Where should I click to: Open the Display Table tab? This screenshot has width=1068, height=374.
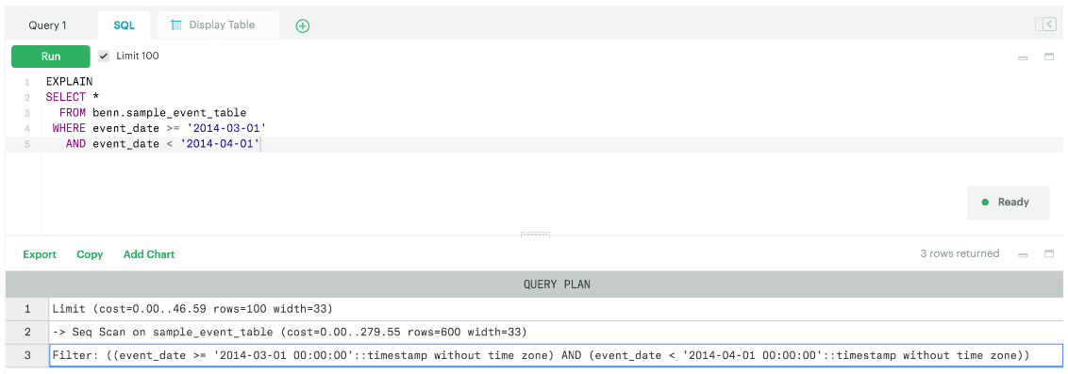point(217,25)
